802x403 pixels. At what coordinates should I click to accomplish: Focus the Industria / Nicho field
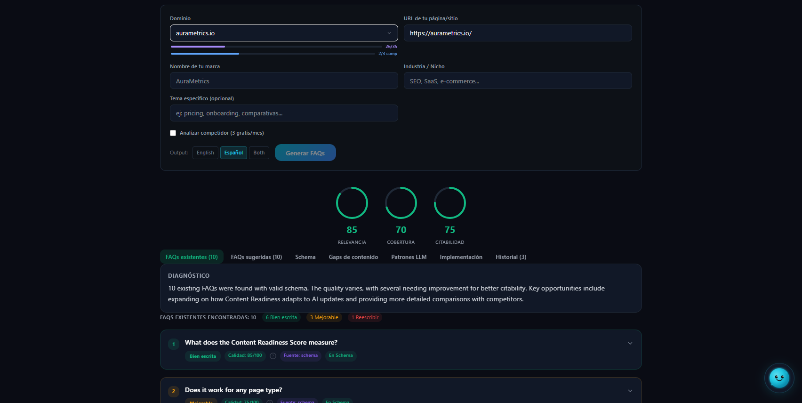tap(518, 81)
